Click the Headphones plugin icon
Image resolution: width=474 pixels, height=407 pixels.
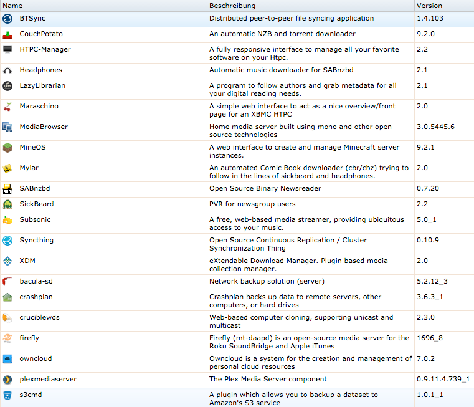tap(7, 70)
